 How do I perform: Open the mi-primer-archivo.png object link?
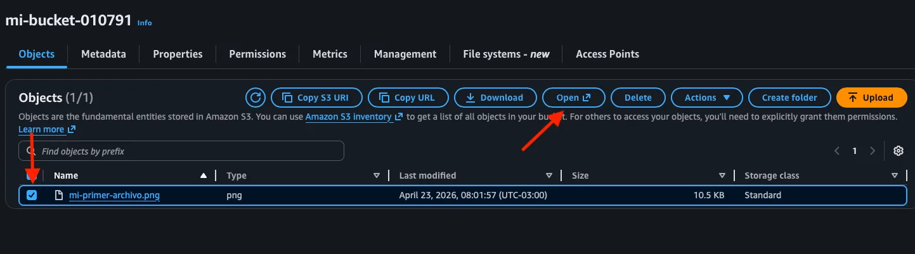114,195
